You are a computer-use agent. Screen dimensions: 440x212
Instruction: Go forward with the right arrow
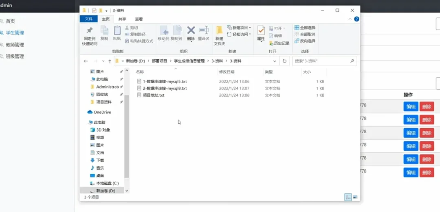click(x=95, y=61)
